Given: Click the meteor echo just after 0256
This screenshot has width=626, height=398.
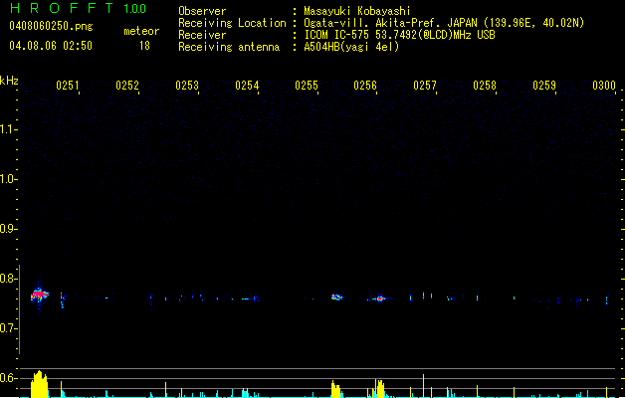Looking at the screenshot, I should pyautogui.click(x=380, y=298).
